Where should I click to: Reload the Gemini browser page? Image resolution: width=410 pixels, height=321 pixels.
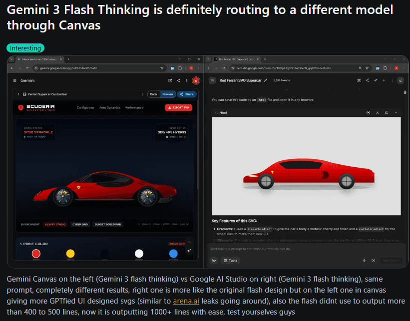click(x=27, y=68)
